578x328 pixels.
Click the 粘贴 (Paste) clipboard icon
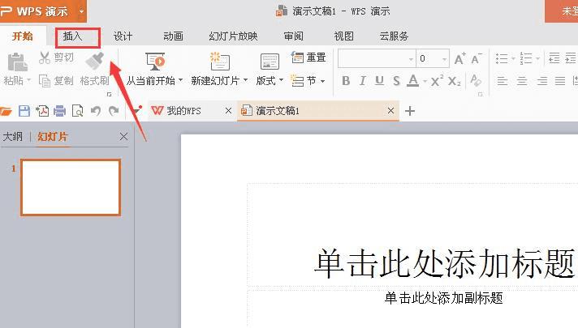pyautogui.click(x=17, y=62)
